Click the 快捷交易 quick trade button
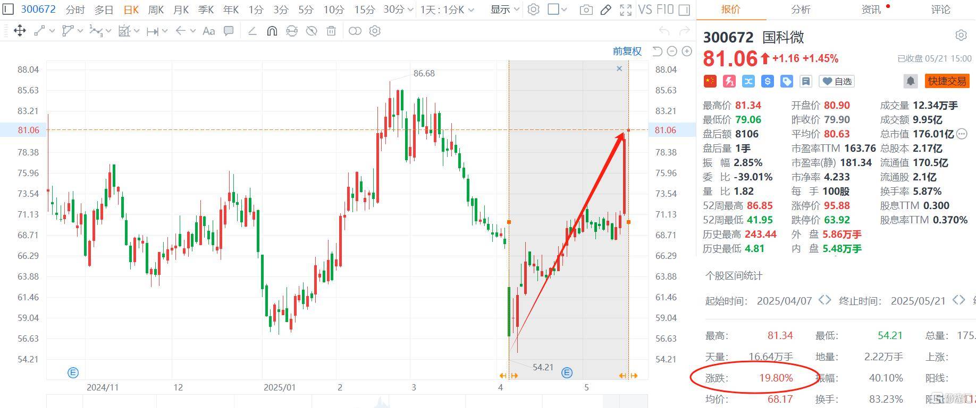 pos(947,81)
